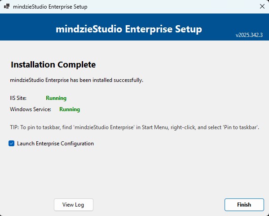Click the v2025.342.3 version label
The image size is (269, 216).
249,35
